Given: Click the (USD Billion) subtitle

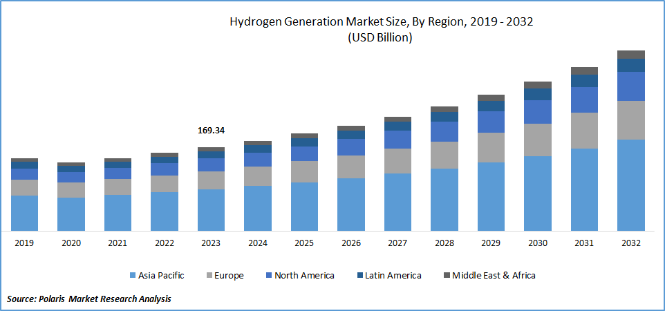Looking at the screenshot, I should [x=380, y=38].
